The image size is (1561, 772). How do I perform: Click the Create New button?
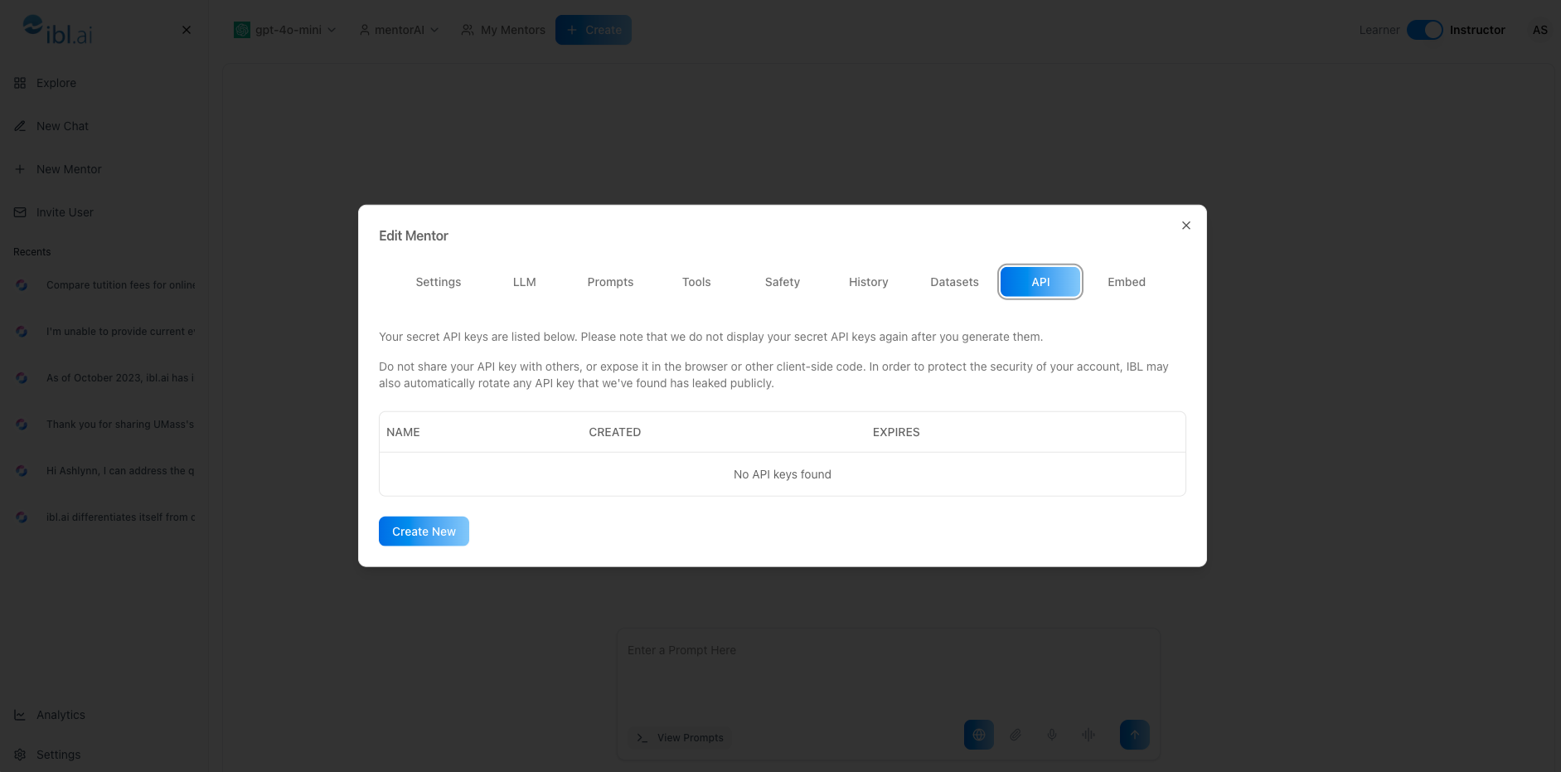click(424, 532)
